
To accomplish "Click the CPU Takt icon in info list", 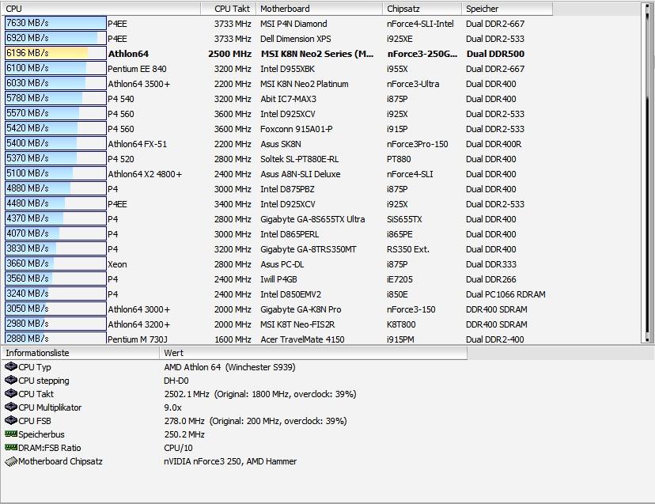I will pyautogui.click(x=11, y=394).
